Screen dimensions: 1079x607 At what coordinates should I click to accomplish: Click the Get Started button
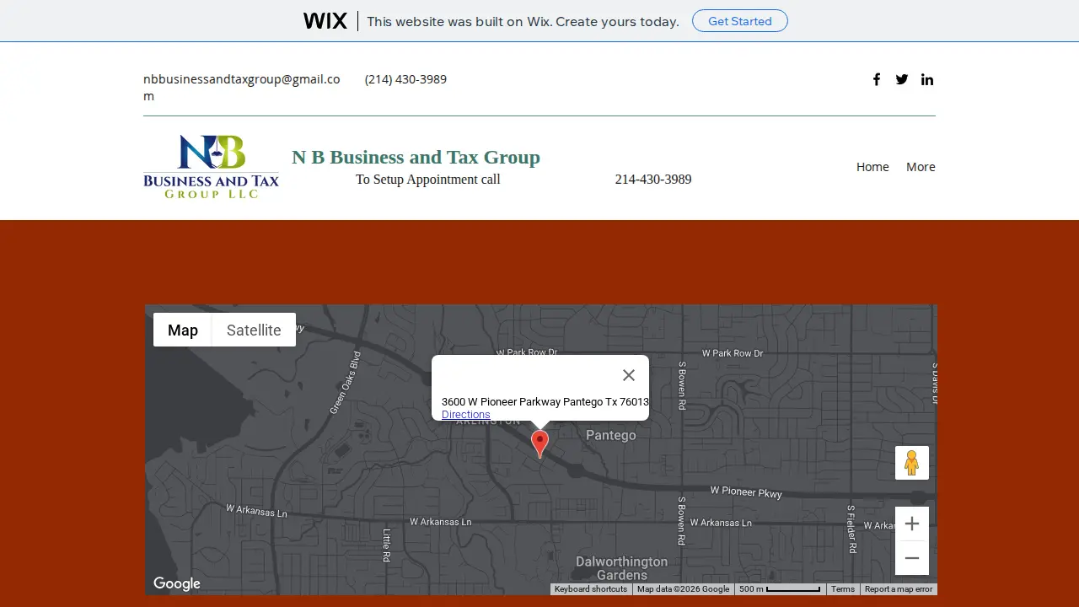coord(740,21)
